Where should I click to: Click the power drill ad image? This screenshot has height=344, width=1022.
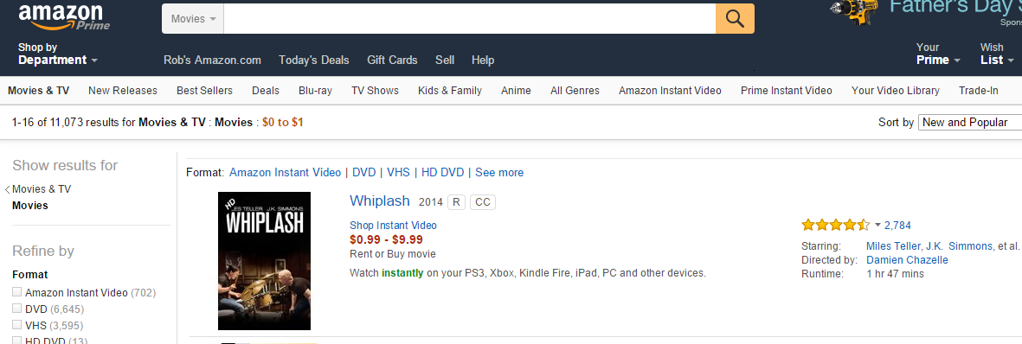tap(853, 11)
